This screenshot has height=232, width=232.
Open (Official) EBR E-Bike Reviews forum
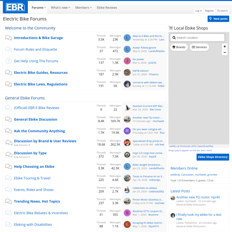(x=37, y=108)
